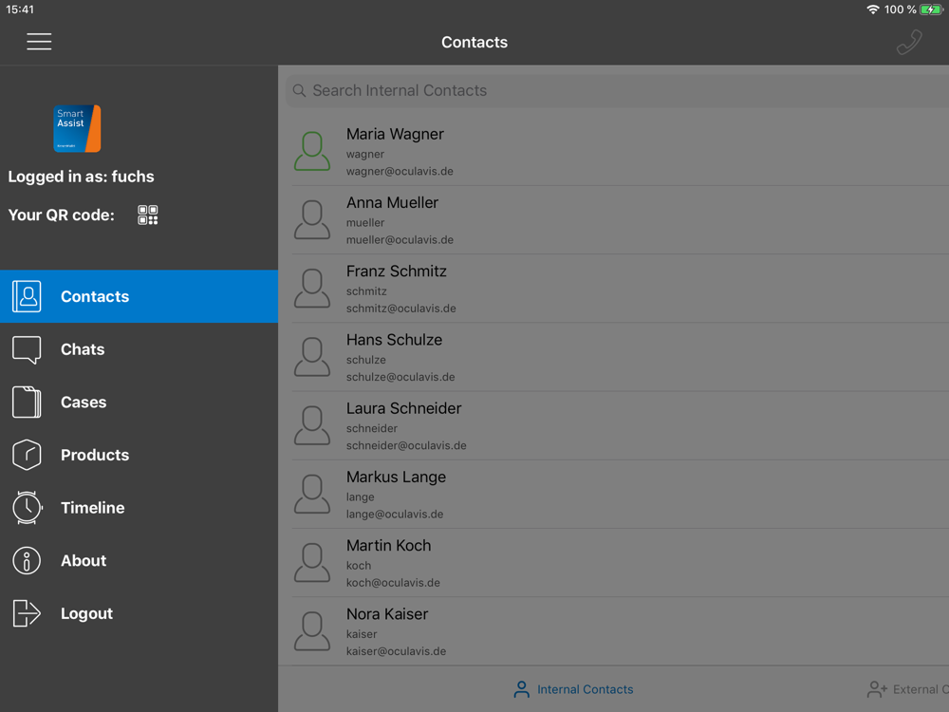Tap the Smart Assist app logo
Viewport: 949px width, 712px height.
77,128
